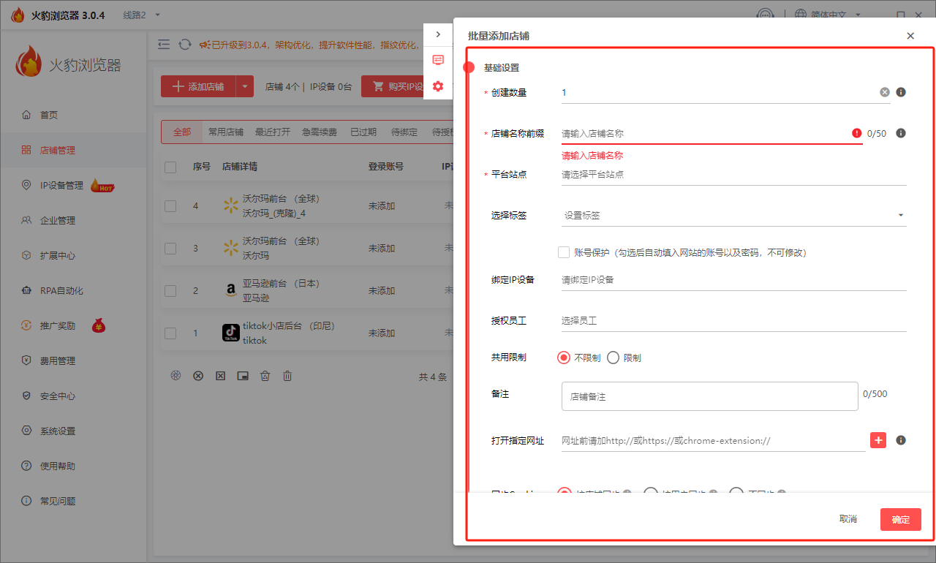The image size is (936, 563).
Task: Click the red gear icon on side tab
Action: (x=438, y=86)
